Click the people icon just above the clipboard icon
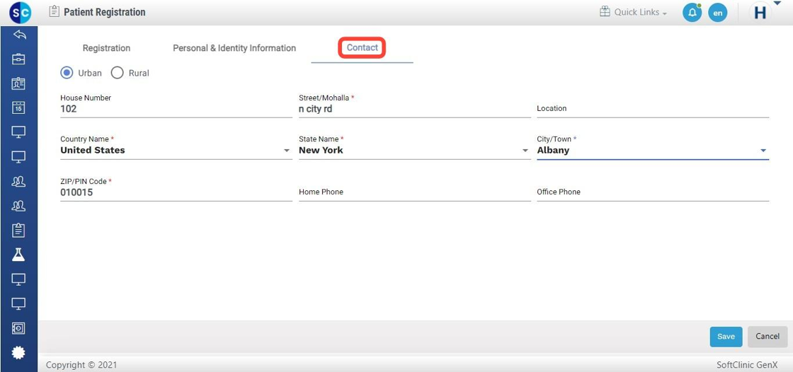The height and width of the screenshot is (372, 793). click(18, 206)
